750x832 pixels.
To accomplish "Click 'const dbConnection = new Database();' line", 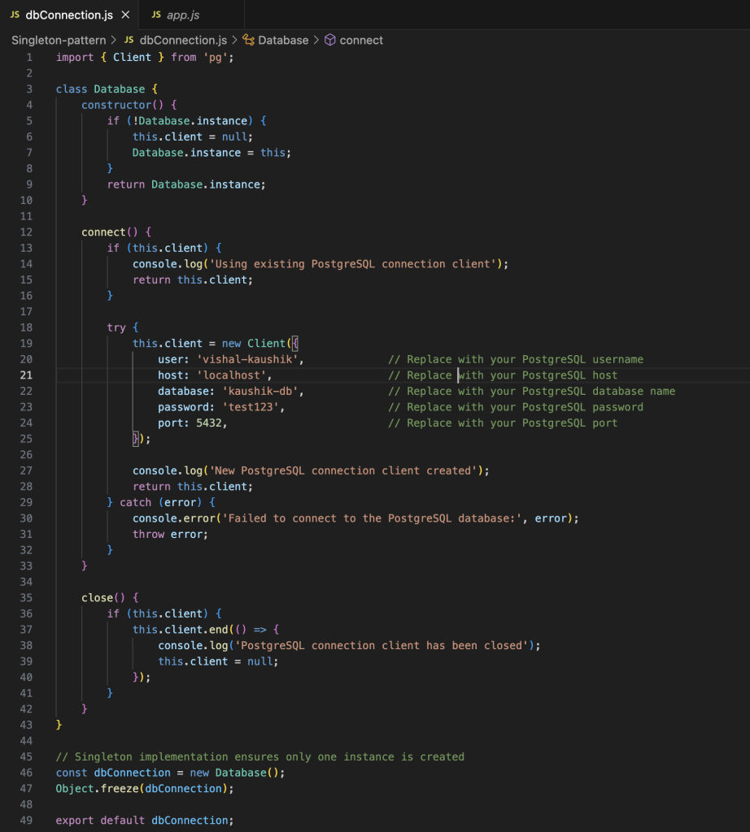I will coord(171,773).
